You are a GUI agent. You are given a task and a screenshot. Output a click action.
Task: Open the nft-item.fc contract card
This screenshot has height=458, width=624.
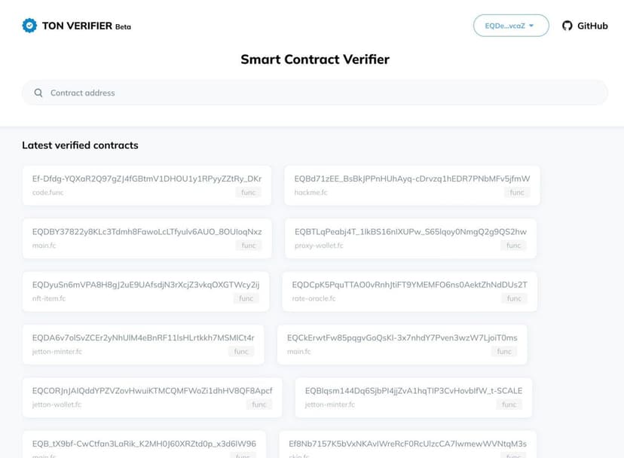(145, 292)
